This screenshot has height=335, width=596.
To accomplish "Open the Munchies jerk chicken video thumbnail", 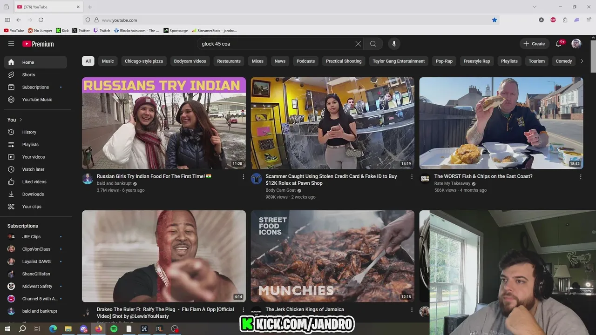I will tap(332, 256).
